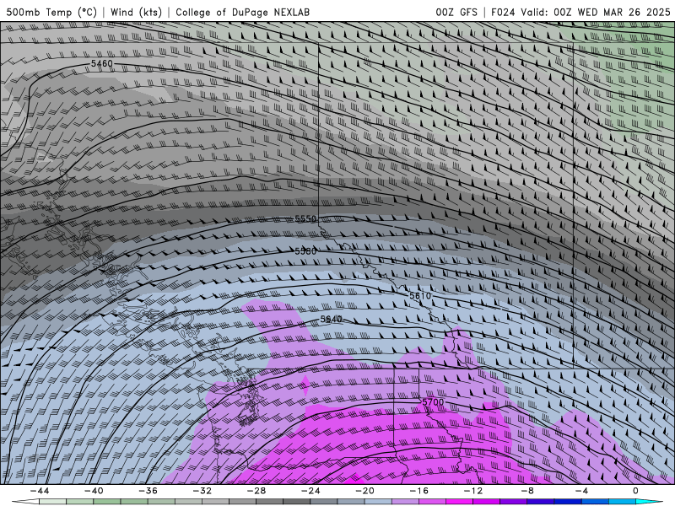Click the "500mb Temp (°C)" title text
This screenshot has height=506, width=675.
[x=51, y=12]
